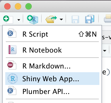Close the window with the red button
This screenshot has height=103, width=111.
click(x=7, y=6)
